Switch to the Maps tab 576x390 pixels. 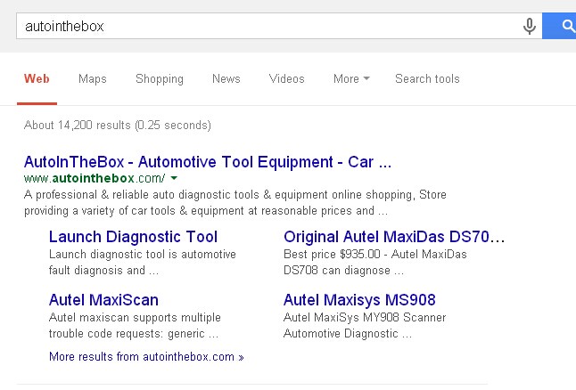coord(92,78)
